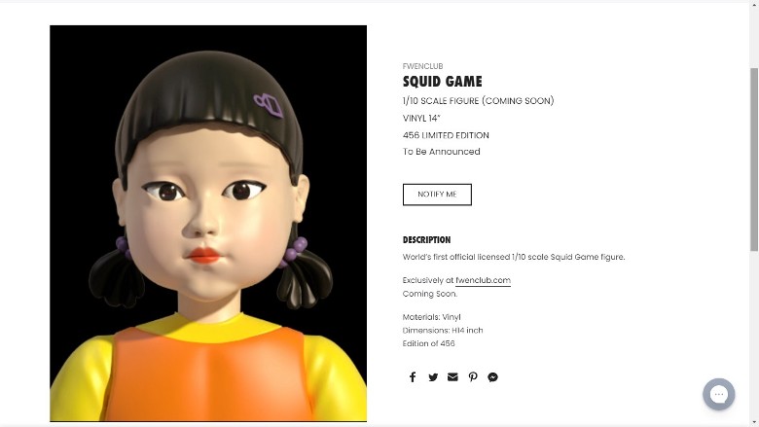Share via the email envelope icon

pyautogui.click(x=452, y=377)
